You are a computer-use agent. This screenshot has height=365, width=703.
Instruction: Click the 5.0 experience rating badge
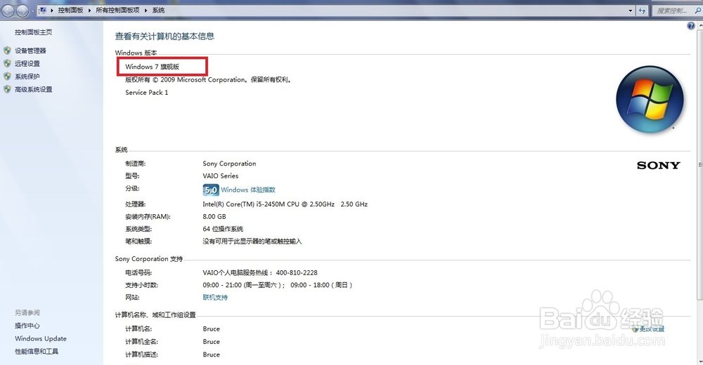(211, 190)
